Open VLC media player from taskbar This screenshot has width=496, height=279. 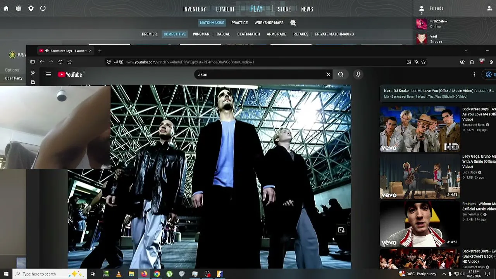tap(119, 274)
